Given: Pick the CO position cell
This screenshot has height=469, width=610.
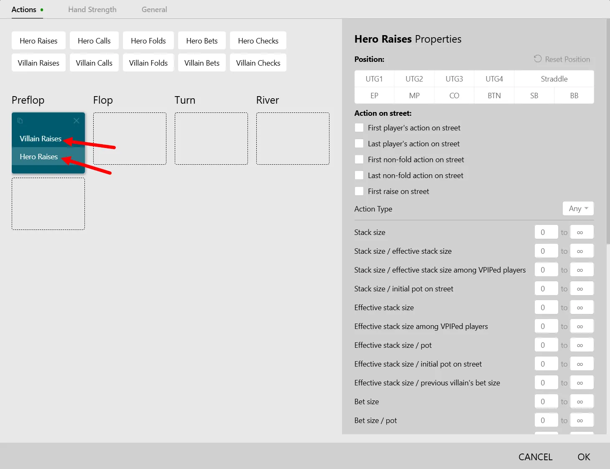Looking at the screenshot, I should (454, 96).
